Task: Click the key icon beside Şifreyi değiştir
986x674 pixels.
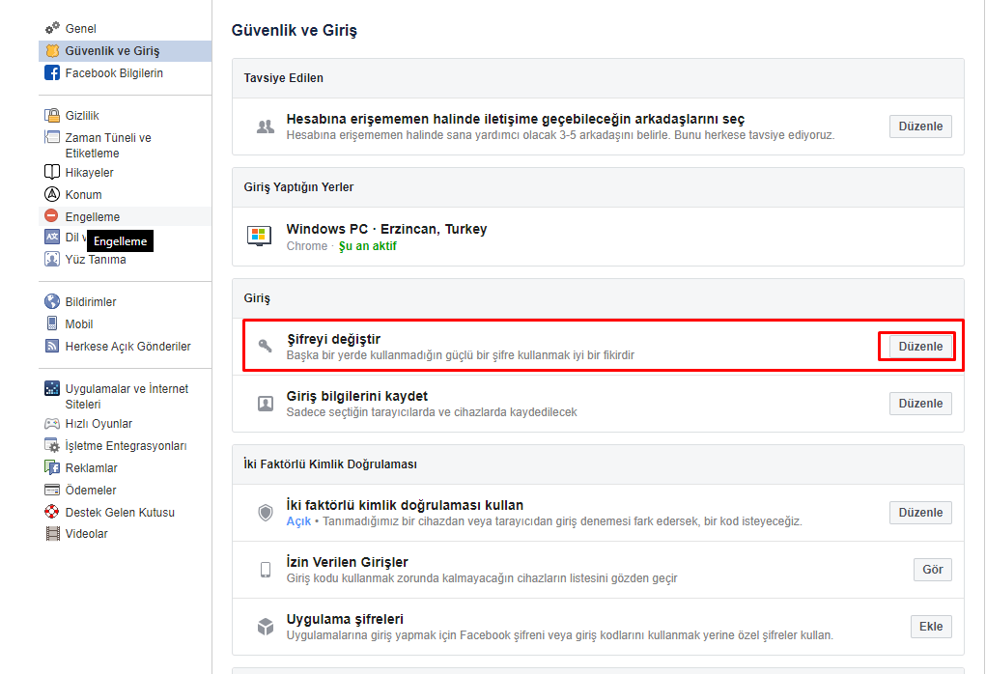Action: (265, 347)
